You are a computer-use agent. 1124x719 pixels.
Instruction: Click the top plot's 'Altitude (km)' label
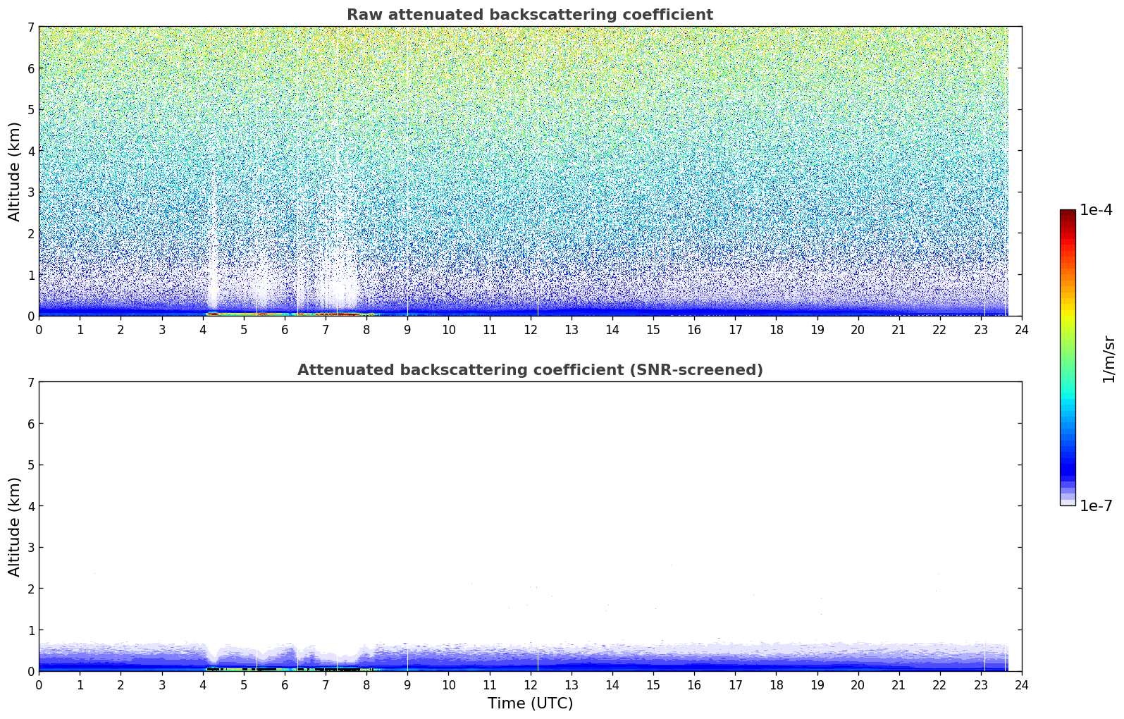[x=15, y=171]
